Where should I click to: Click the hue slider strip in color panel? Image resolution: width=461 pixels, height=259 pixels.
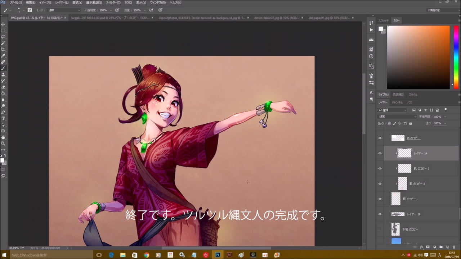(456, 57)
